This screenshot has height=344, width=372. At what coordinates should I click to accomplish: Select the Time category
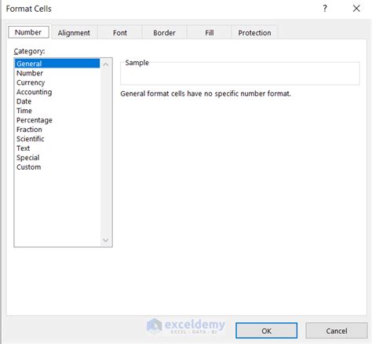57,111
